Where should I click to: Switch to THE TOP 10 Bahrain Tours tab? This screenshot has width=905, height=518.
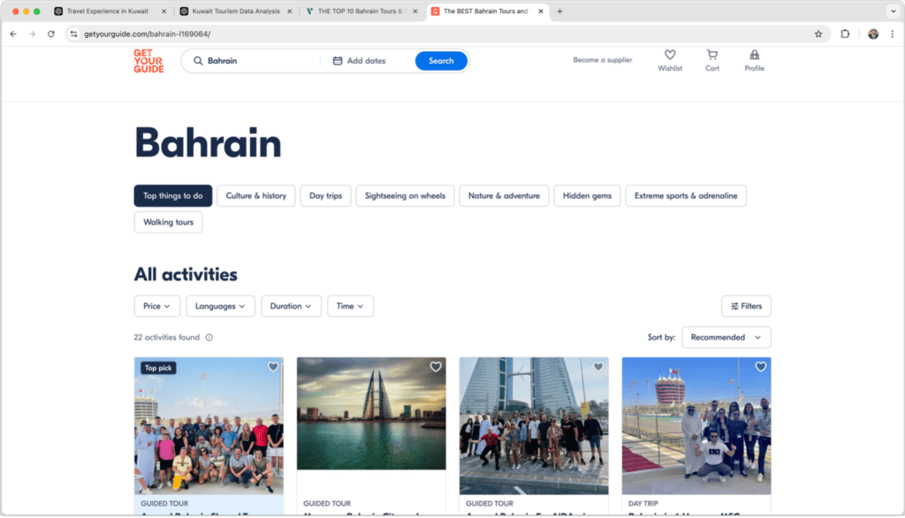coord(361,11)
